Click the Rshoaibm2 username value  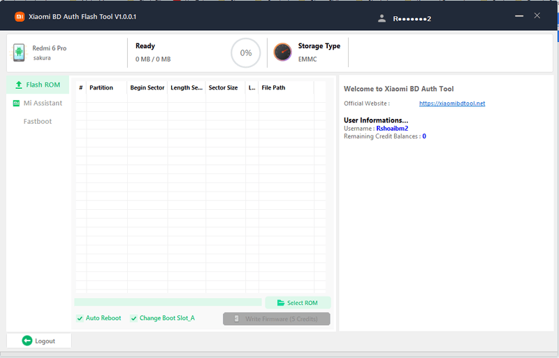(392, 129)
